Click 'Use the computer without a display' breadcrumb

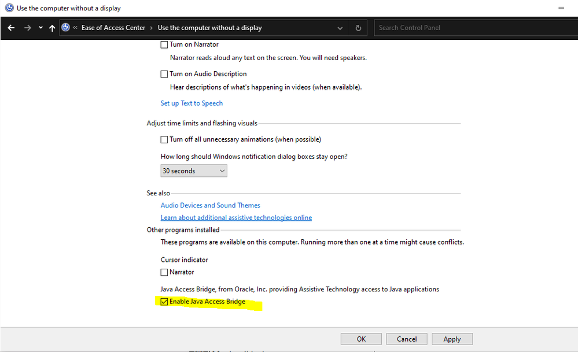pos(209,28)
